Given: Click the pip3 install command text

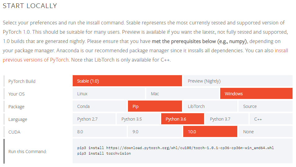Looking at the screenshot, I should 175,148.
